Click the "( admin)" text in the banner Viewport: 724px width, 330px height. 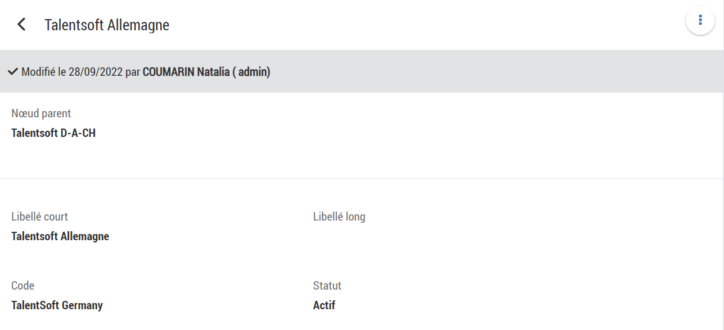(x=251, y=72)
